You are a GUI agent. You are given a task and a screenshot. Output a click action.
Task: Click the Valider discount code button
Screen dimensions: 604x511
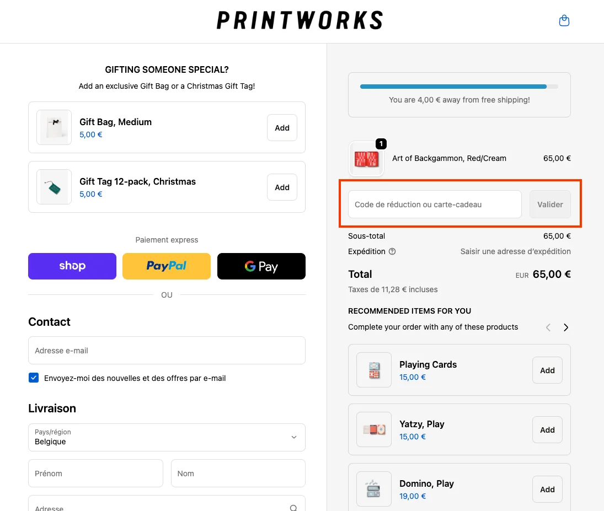[x=550, y=204]
